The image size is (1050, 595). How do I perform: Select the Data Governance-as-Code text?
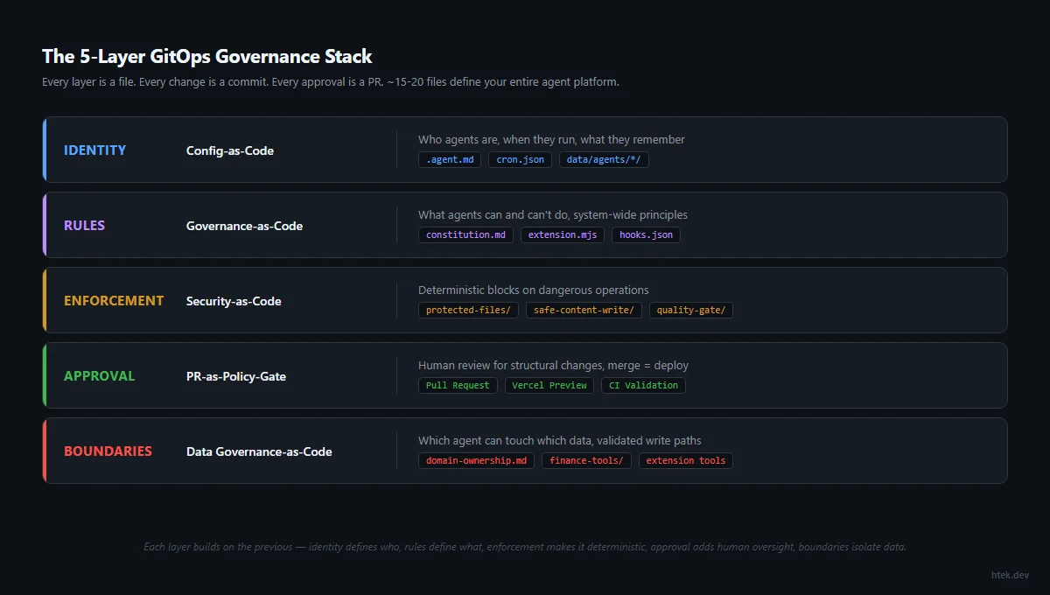coord(259,451)
